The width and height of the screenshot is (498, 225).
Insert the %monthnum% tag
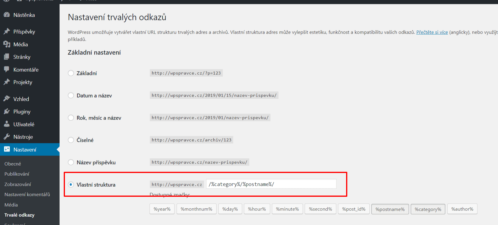click(197, 209)
